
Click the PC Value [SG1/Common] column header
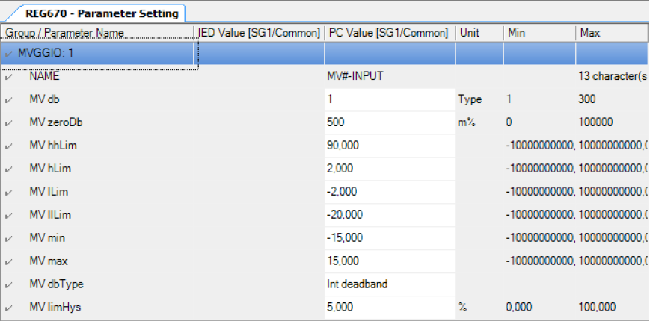pos(390,33)
